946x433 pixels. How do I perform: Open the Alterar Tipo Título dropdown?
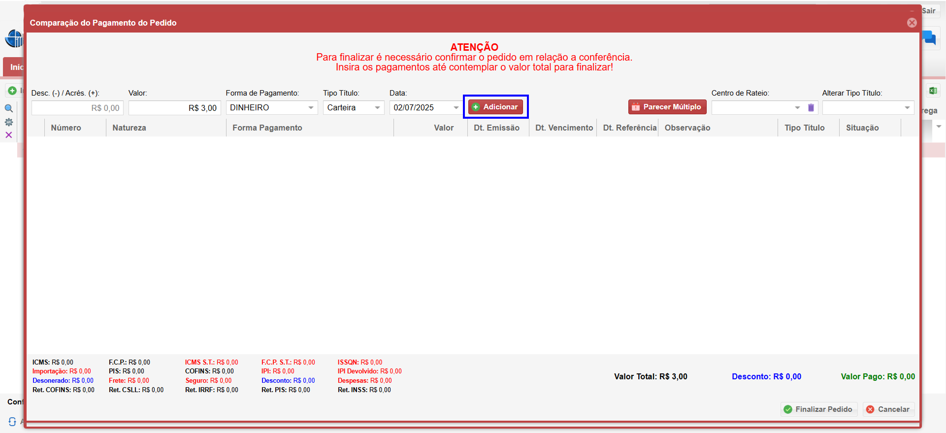pyautogui.click(x=907, y=107)
